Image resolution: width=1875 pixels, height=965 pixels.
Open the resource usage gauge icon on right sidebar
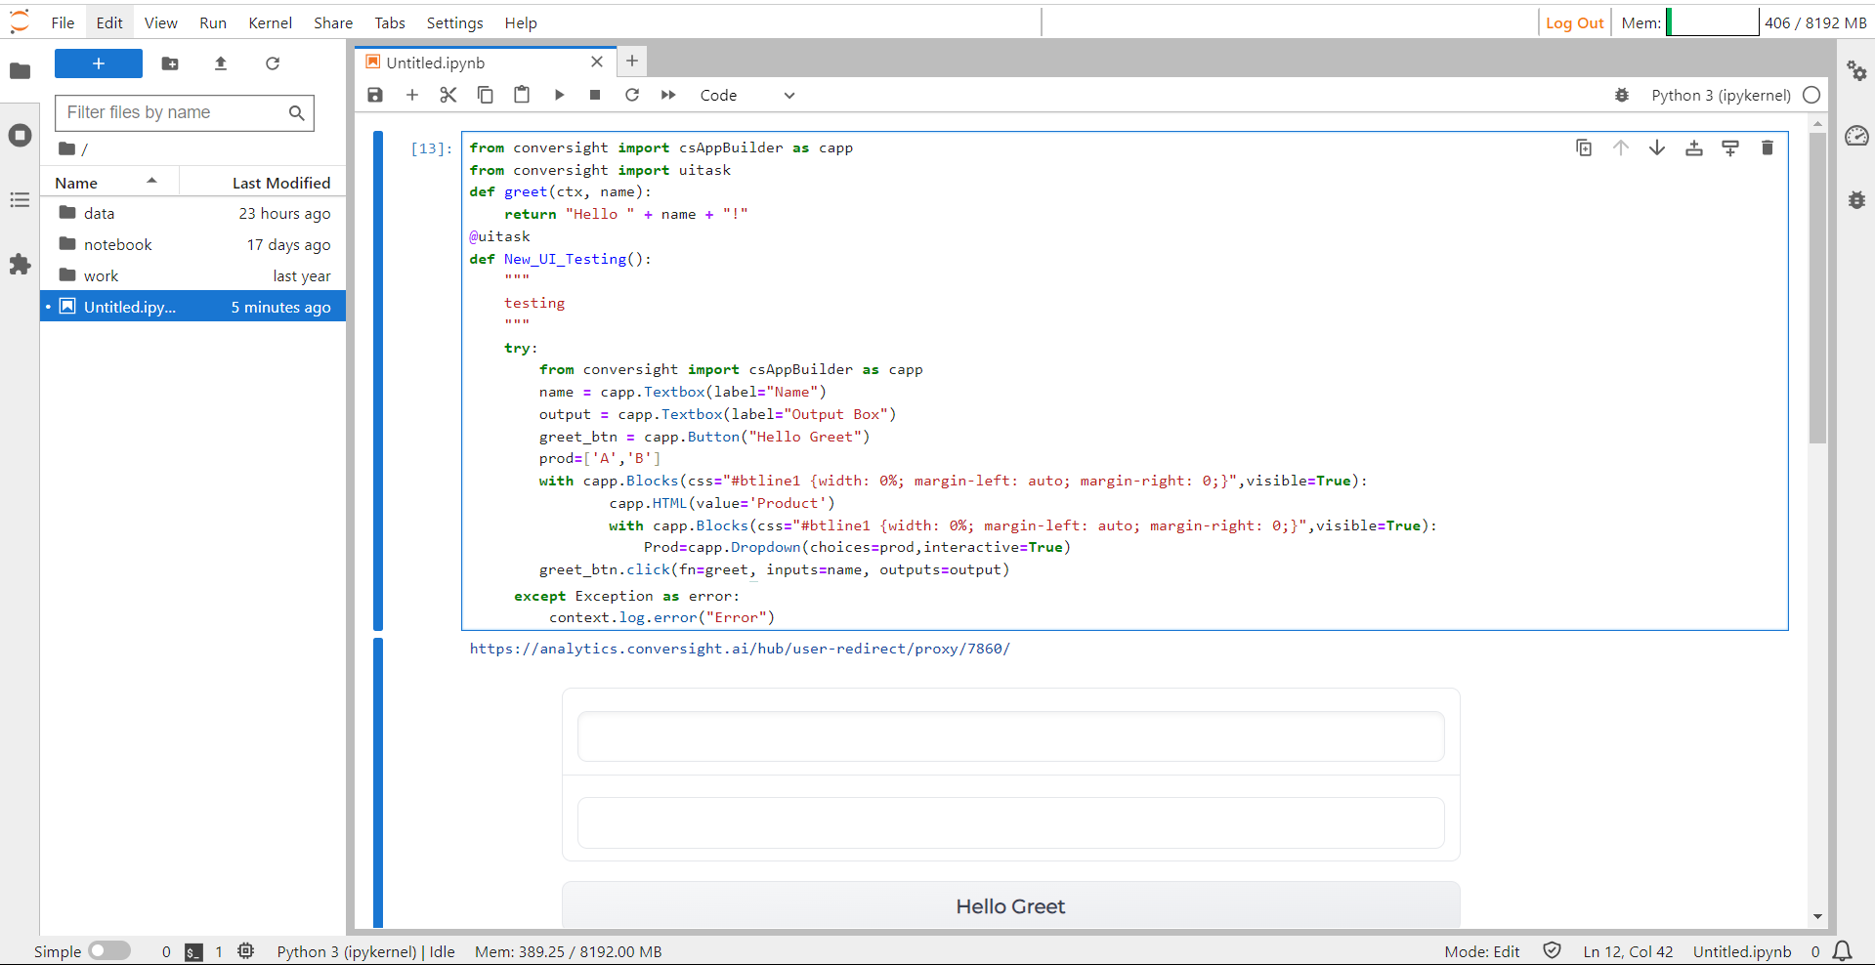pos(1856,135)
